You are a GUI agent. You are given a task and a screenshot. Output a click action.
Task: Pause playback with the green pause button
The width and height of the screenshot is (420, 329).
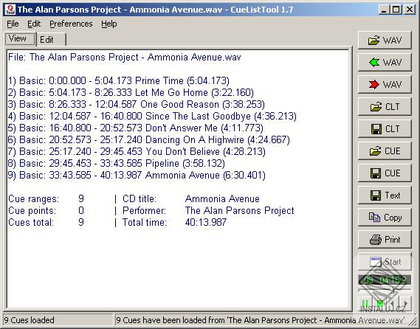[365, 303]
